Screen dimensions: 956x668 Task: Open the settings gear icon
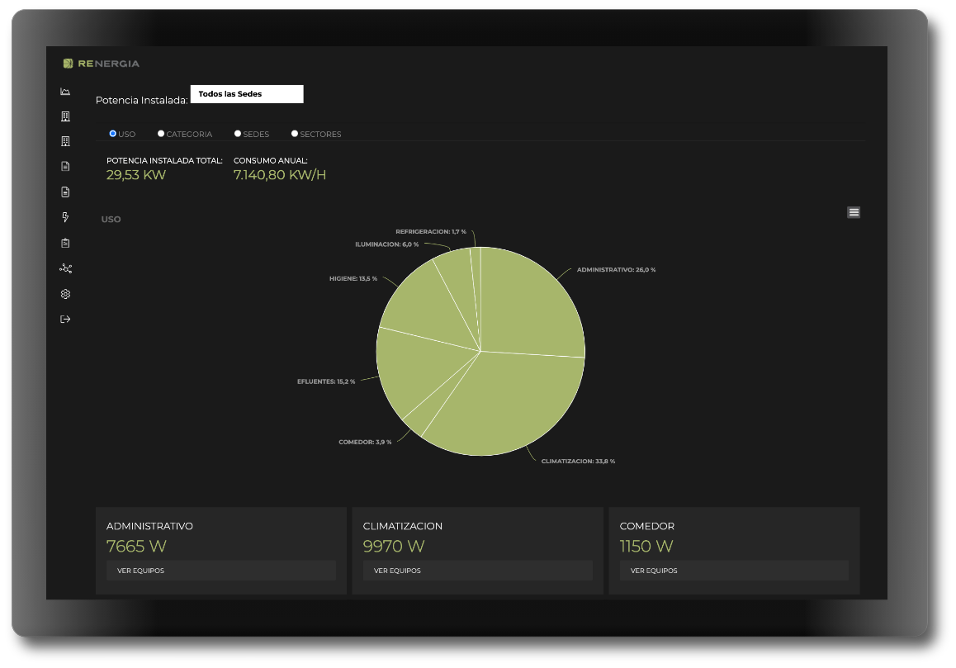(x=65, y=294)
